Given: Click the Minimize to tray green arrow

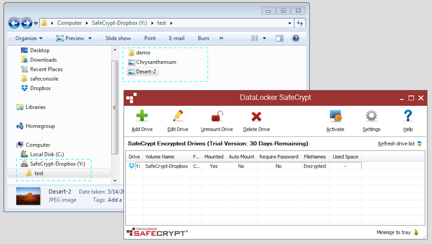Looking at the screenshot, I should coord(416,232).
